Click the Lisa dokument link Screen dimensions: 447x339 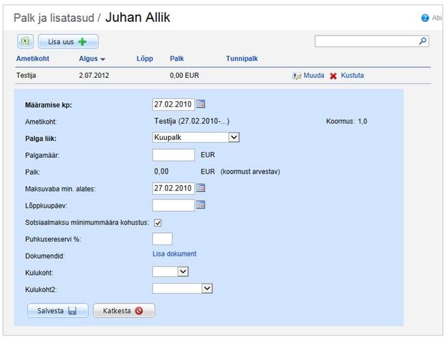tap(174, 254)
